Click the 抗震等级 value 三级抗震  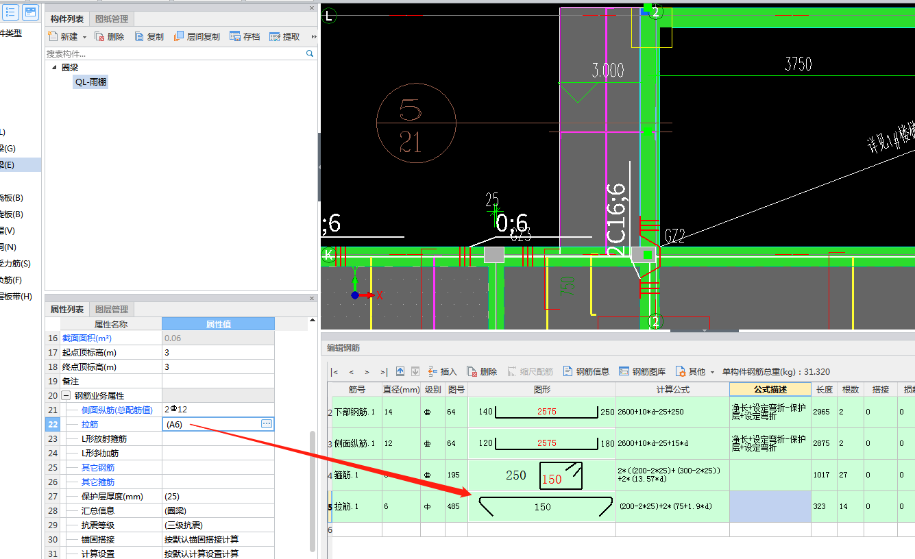(x=218, y=525)
